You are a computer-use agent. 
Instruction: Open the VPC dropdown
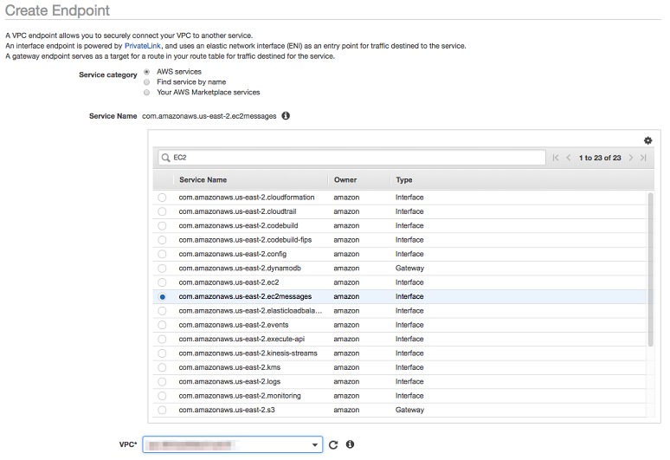pos(233,444)
